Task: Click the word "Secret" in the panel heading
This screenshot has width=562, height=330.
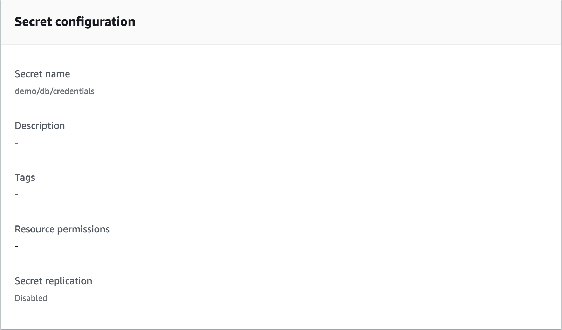Action: pos(33,22)
